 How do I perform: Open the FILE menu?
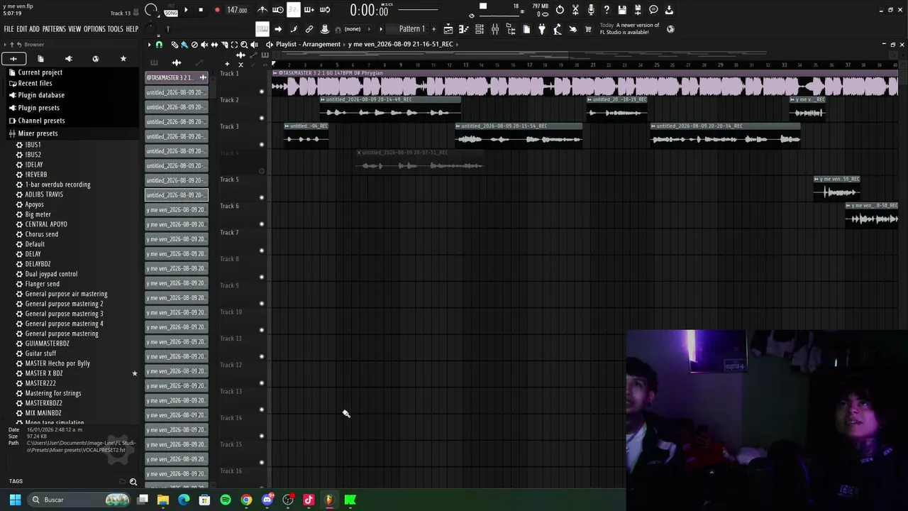pyautogui.click(x=9, y=29)
